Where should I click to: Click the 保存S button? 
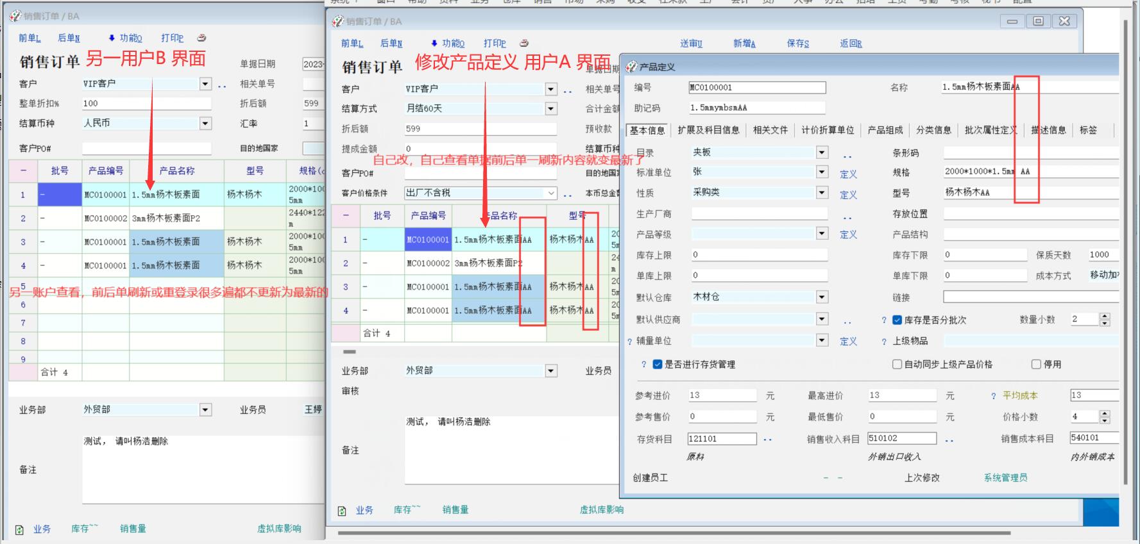(797, 44)
